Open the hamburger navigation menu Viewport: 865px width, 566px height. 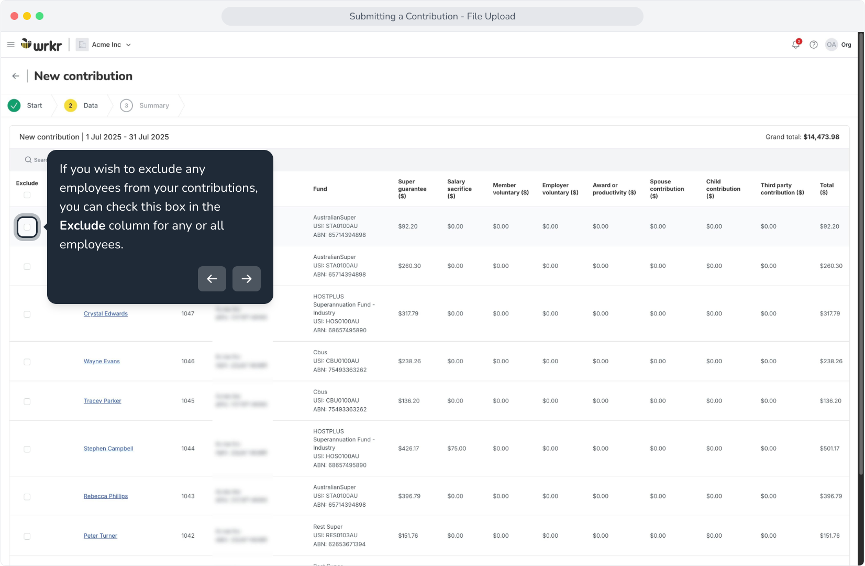coord(10,45)
